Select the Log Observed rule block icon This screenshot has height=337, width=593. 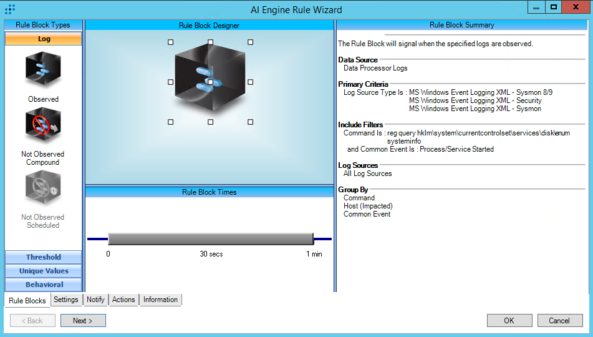click(x=43, y=69)
